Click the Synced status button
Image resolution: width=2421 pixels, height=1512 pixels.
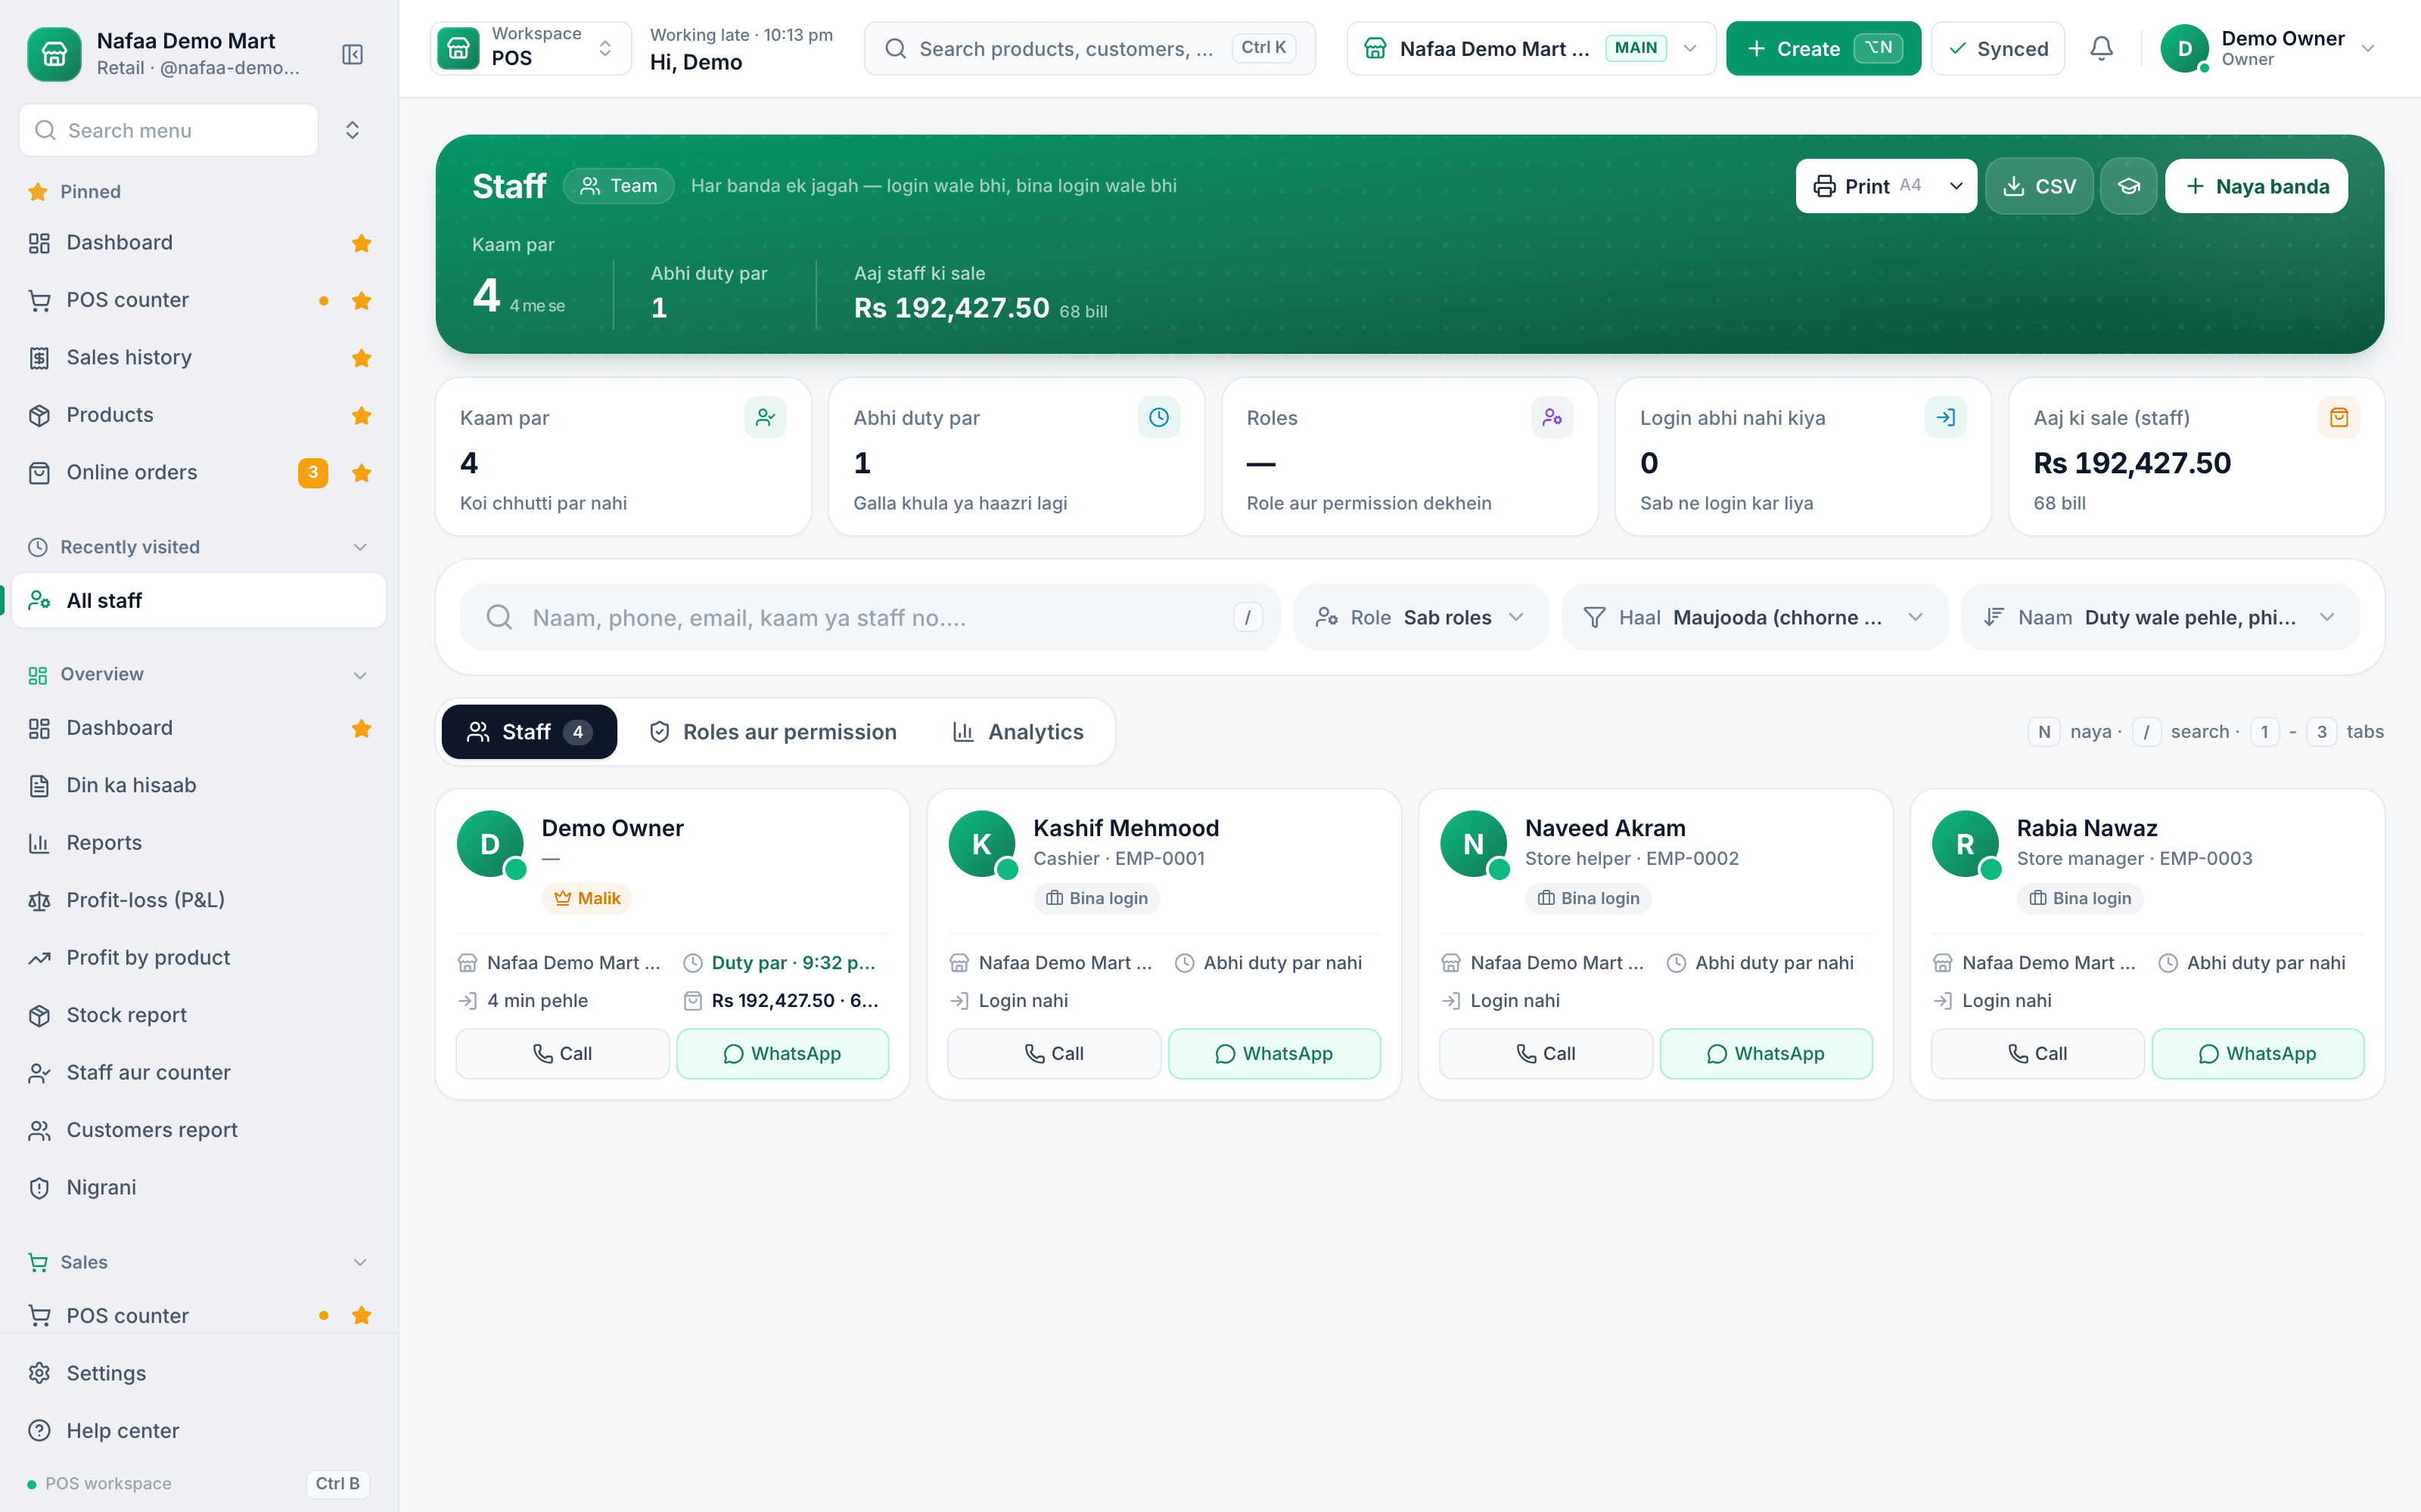click(1998, 48)
